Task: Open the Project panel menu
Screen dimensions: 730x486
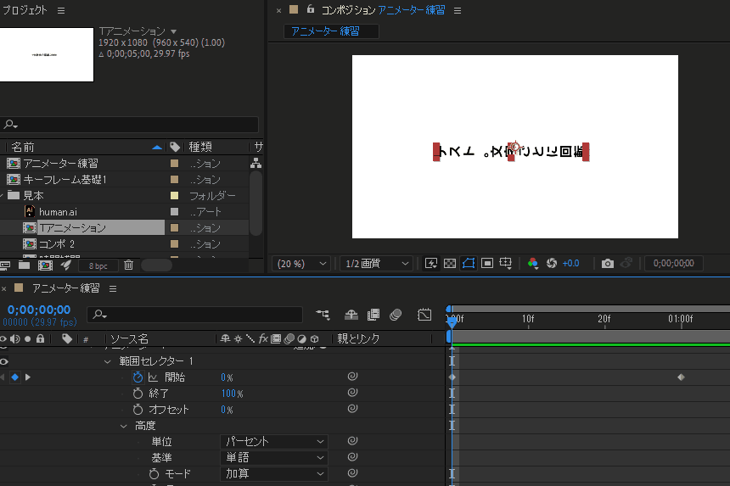Action: click(x=61, y=10)
